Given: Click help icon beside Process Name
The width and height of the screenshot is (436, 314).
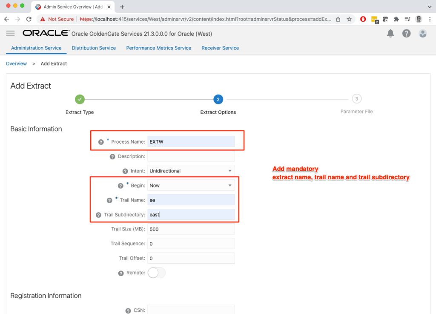Looking at the screenshot, I should 101,142.
